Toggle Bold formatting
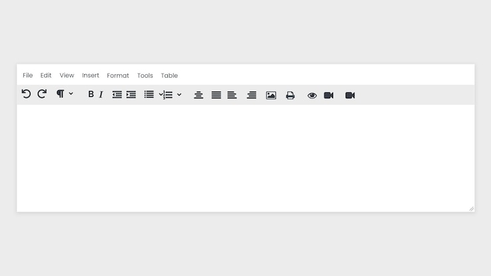Image resolution: width=491 pixels, height=276 pixels. pyautogui.click(x=91, y=94)
